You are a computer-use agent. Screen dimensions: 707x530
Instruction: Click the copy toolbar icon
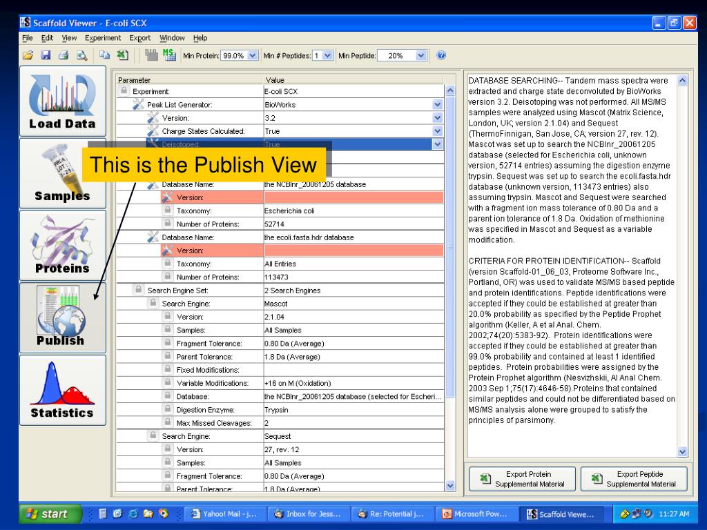[x=105, y=55]
